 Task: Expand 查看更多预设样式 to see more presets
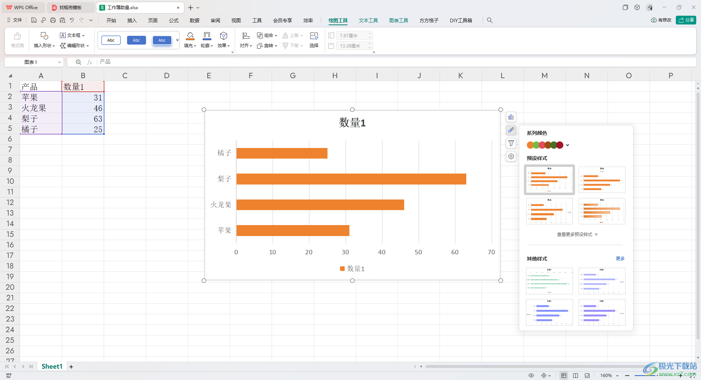tap(577, 235)
